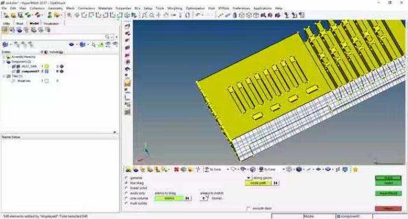
Task: Open the Materials menu
Action: (105, 8)
